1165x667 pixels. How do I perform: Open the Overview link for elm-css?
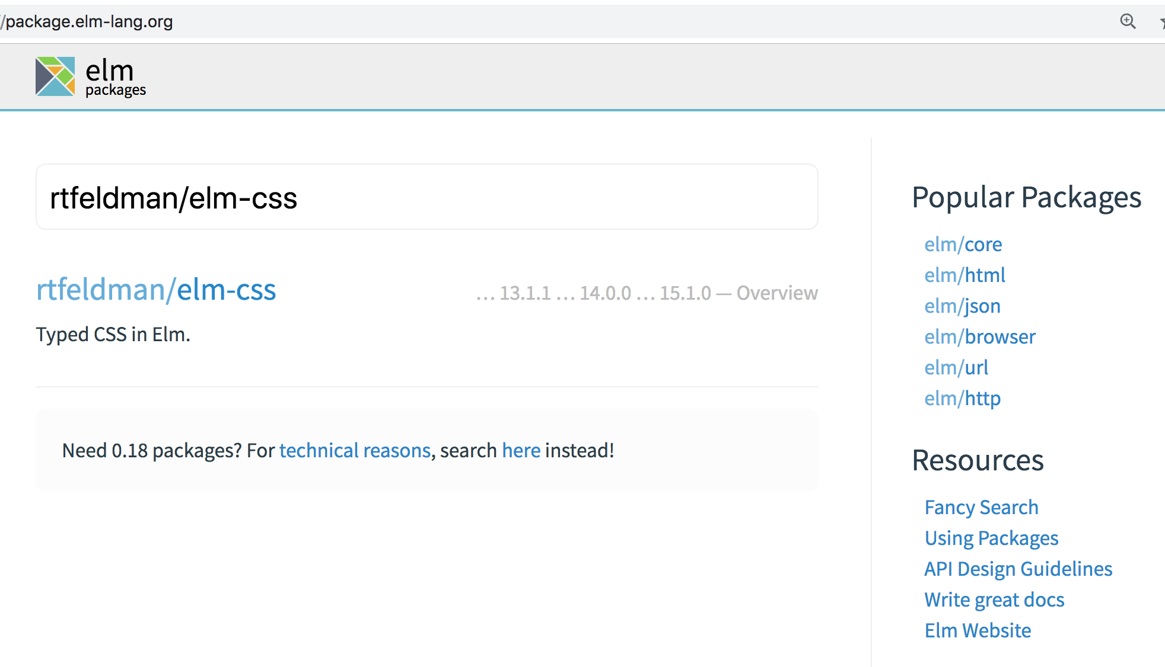click(776, 293)
